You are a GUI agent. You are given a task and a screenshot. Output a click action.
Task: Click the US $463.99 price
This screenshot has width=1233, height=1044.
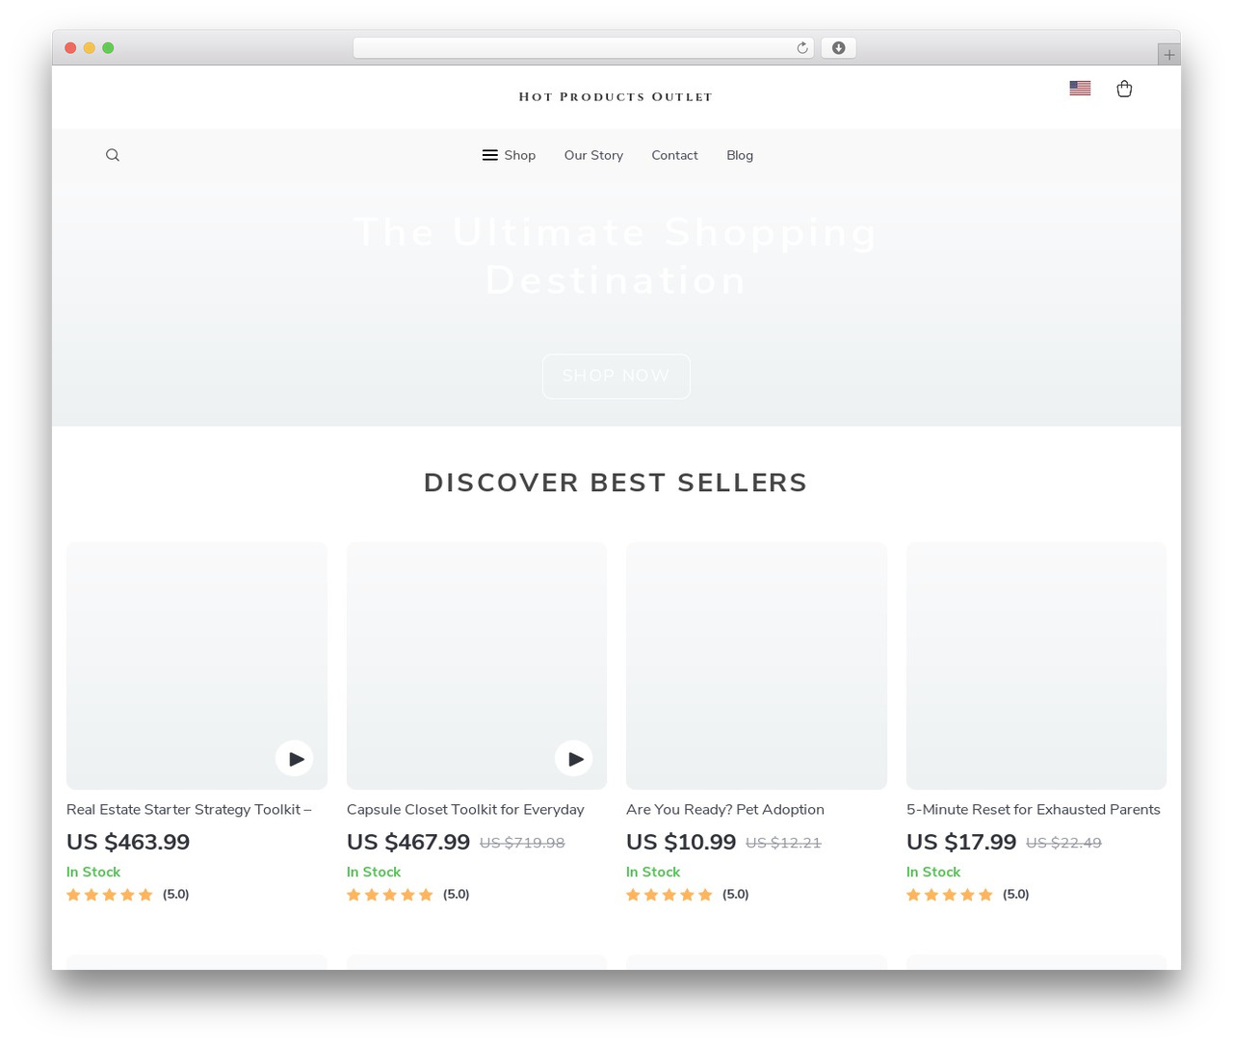point(128,843)
